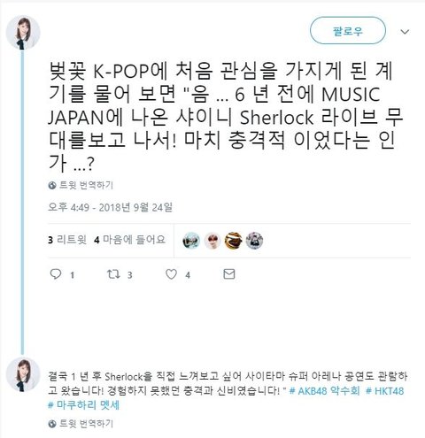Open the #마쿠하리 멧세 hashtag
The image size is (425, 438).
pos(83,405)
